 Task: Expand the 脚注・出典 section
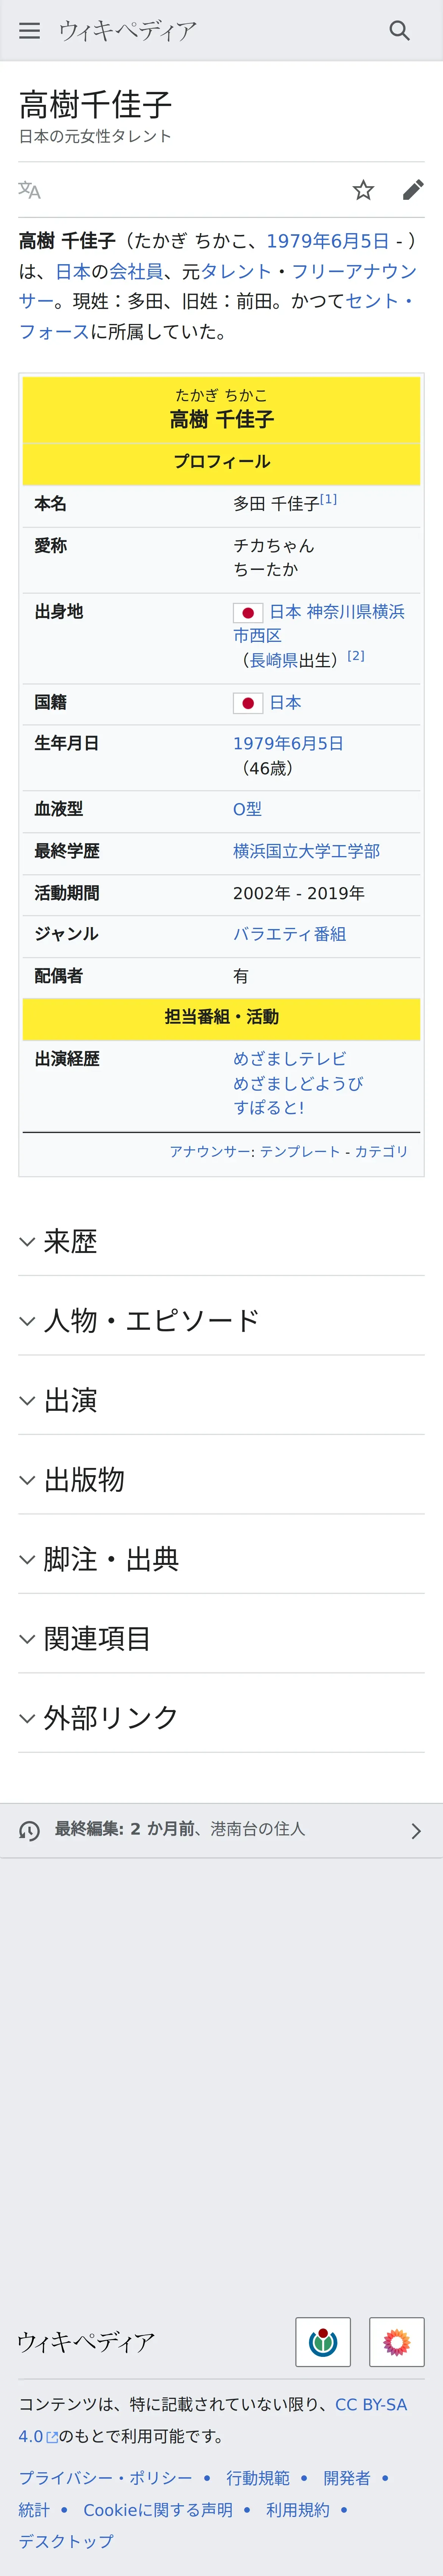[221, 1559]
